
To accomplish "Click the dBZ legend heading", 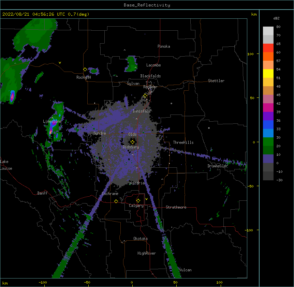I will pos(276,18).
